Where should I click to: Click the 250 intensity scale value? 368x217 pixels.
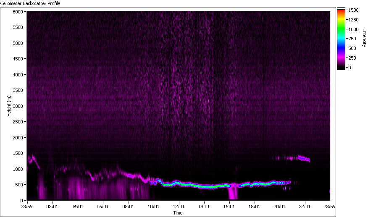coord(352,58)
